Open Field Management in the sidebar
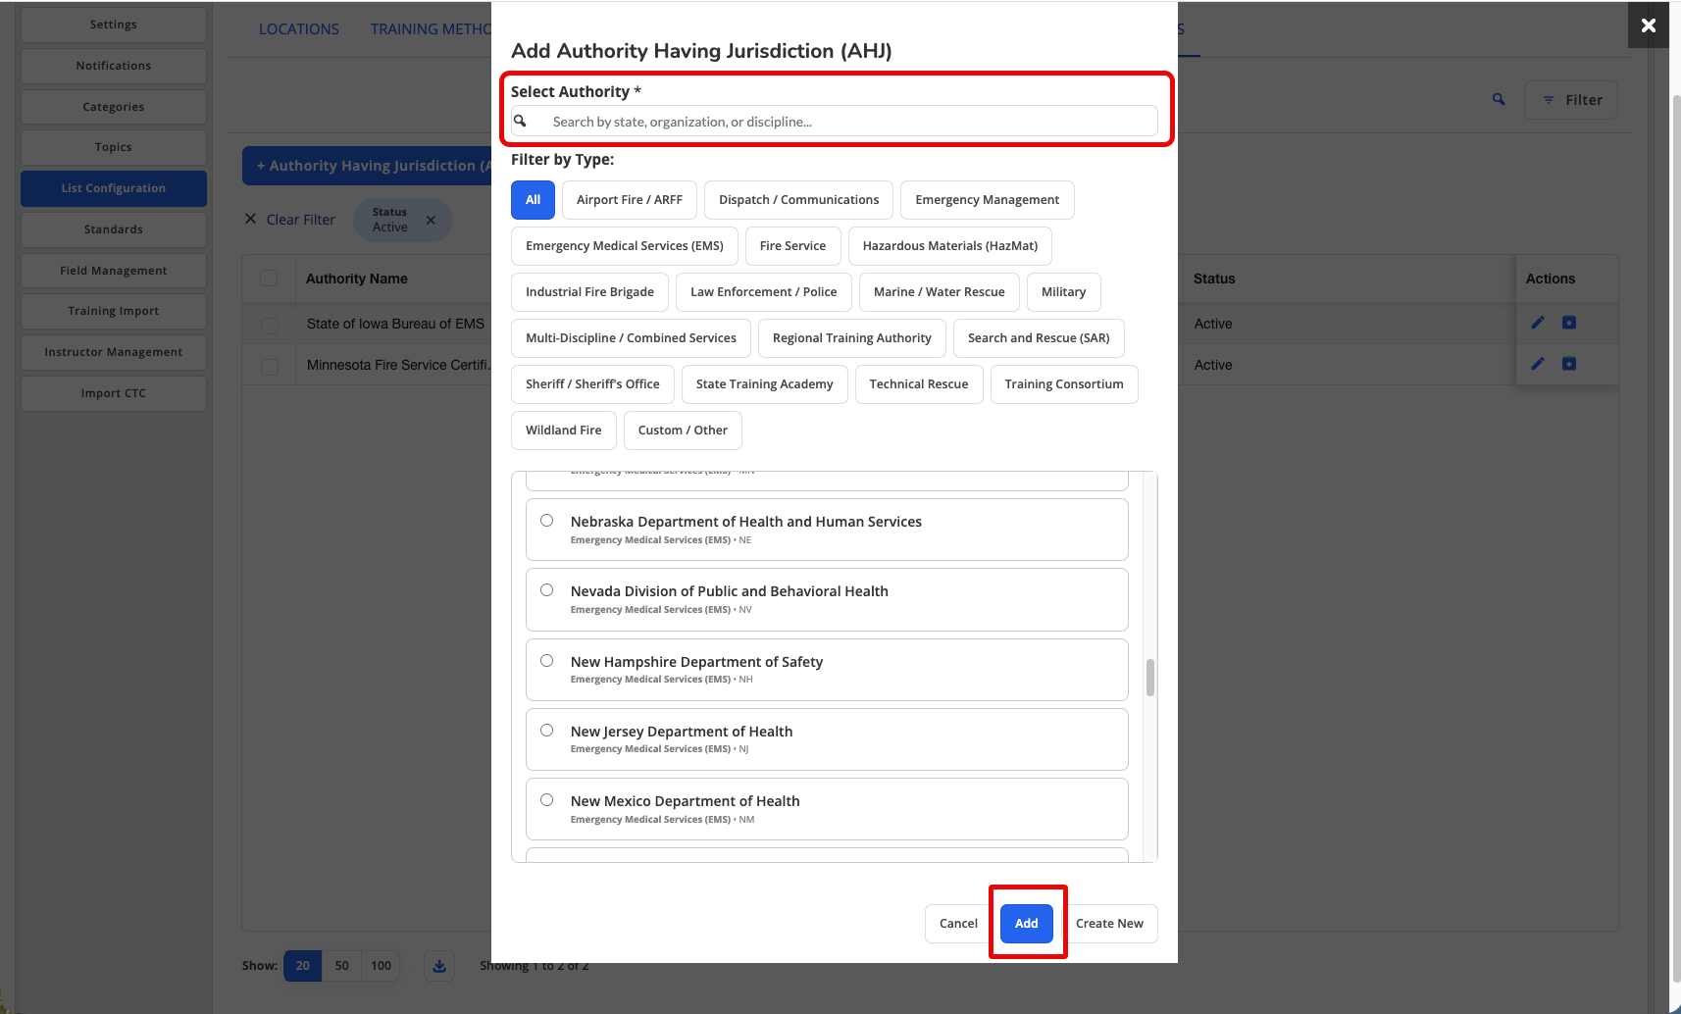Image resolution: width=1681 pixels, height=1014 pixels. [x=114, y=271]
